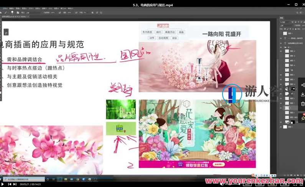Adjust the player volume slider
305x187 pixels.
(233, 184)
